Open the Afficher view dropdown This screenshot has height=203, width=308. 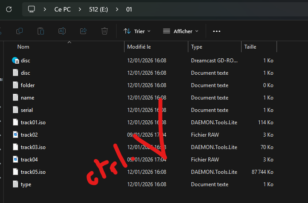click(x=180, y=31)
